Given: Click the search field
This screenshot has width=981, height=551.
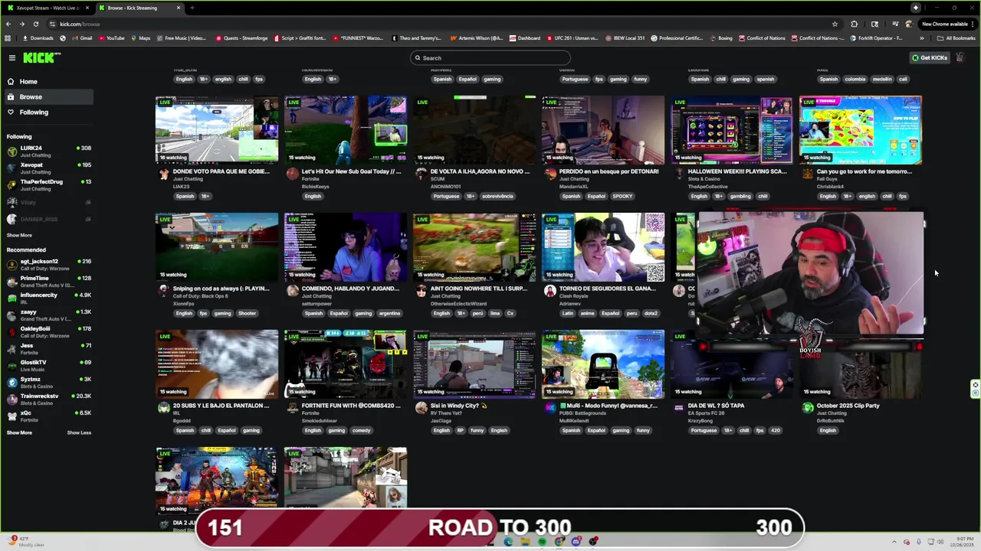Looking at the screenshot, I should coord(490,57).
